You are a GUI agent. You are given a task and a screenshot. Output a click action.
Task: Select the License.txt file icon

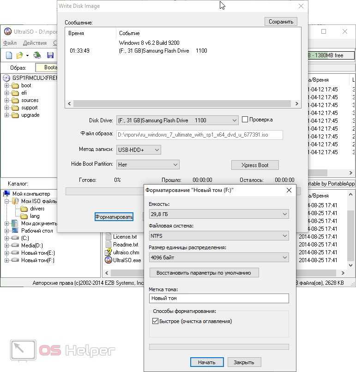pos(109,236)
